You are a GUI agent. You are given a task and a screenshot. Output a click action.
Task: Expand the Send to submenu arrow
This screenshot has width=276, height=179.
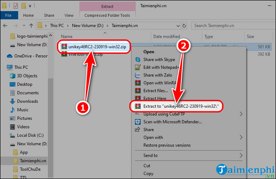tap(241, 155)
